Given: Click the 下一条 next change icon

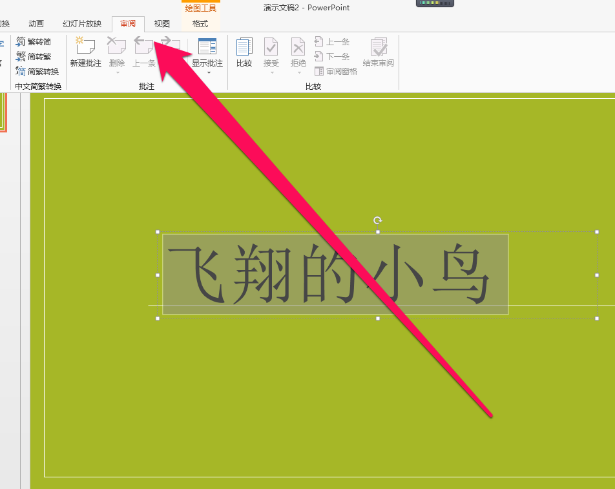Looking at the screenshot, I should point(333,56).
